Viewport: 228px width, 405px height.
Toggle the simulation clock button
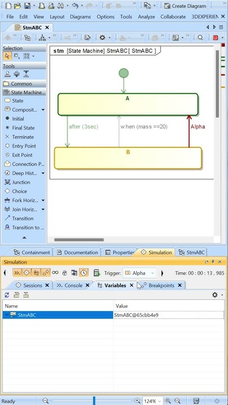coord(83,273)
